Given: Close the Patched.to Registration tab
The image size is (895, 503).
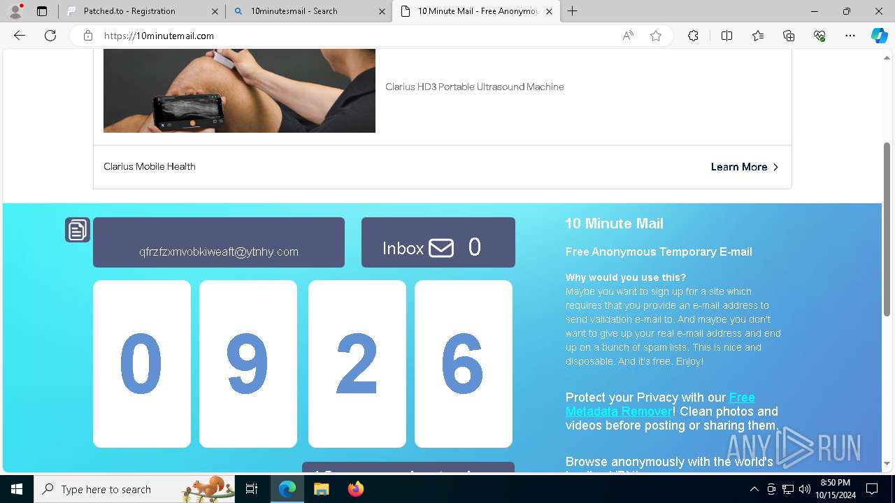Looking at the screenshot, I should [x=215, y=11].
